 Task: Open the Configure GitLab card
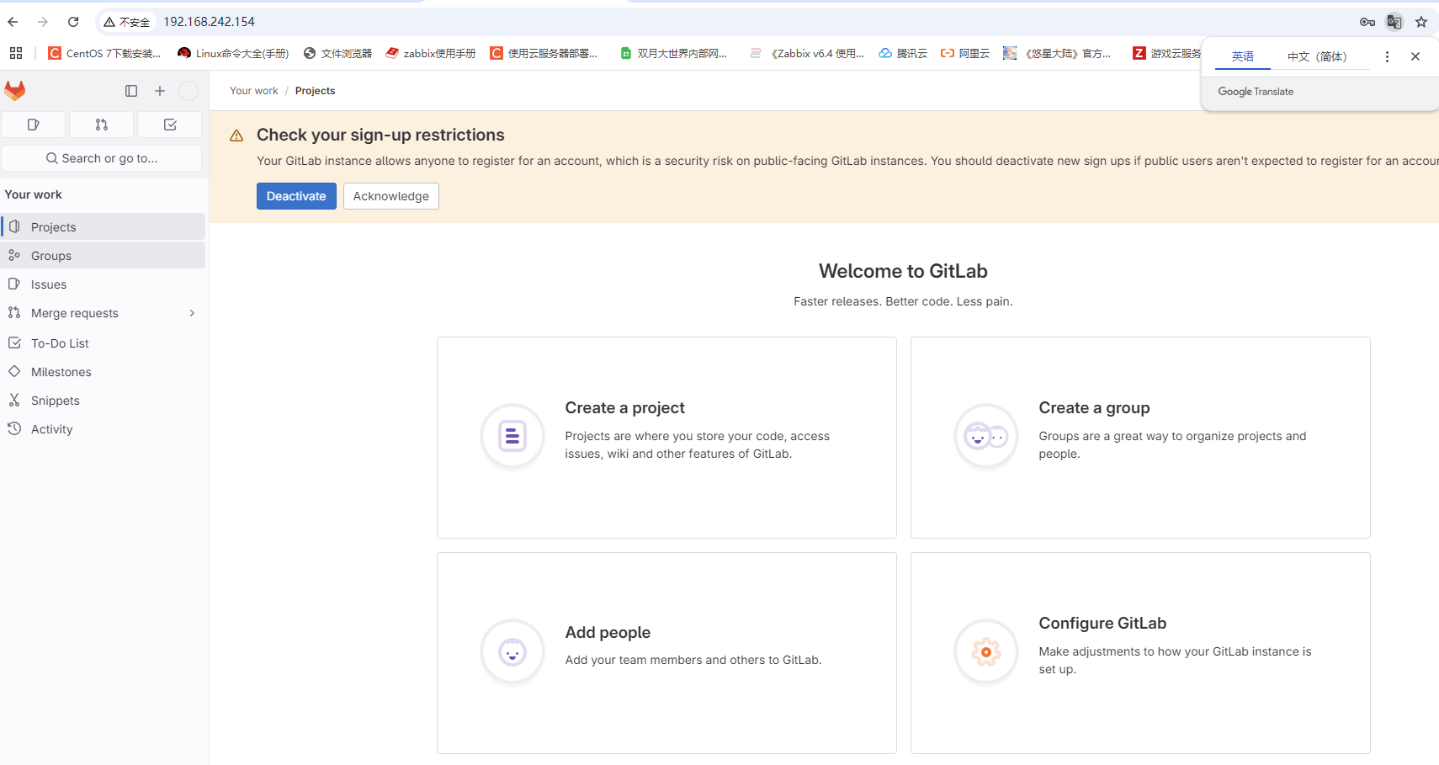click(1140, 653)
